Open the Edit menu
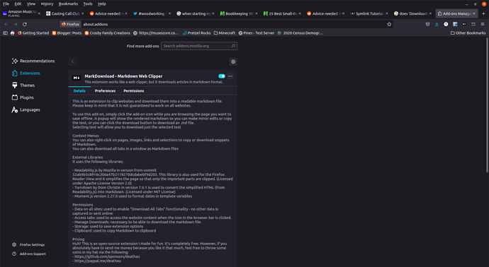 (x=18, y=4)
